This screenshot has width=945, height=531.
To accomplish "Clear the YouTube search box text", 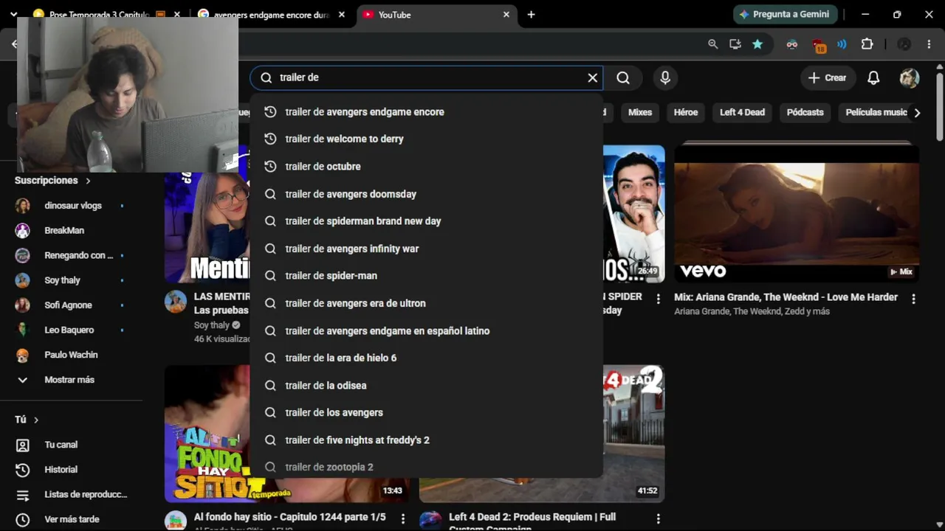I will [592, 77].
